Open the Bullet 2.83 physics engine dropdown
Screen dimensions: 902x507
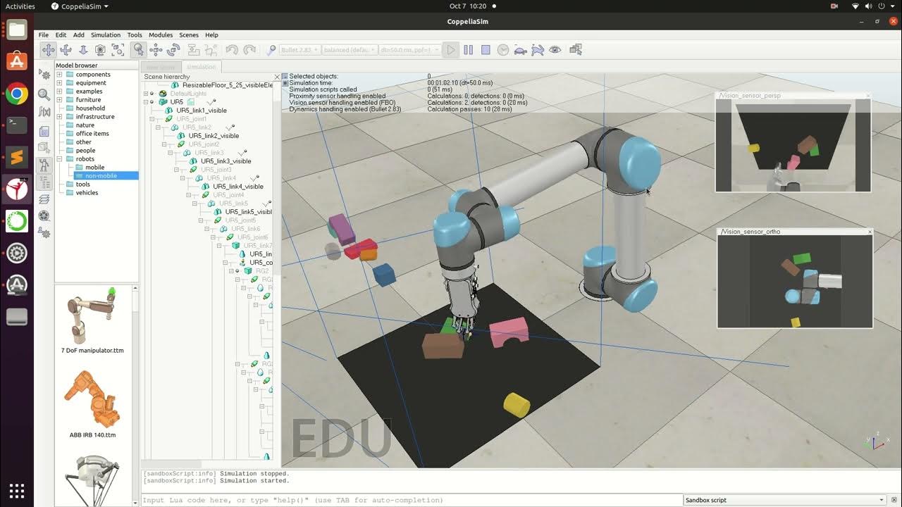pos(300,50)
